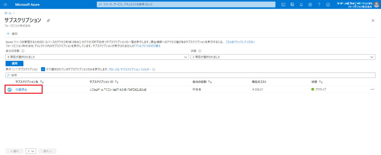Show info icon next to 状態 filter
This screenshot has height=155, width=381.
(200, 51)
